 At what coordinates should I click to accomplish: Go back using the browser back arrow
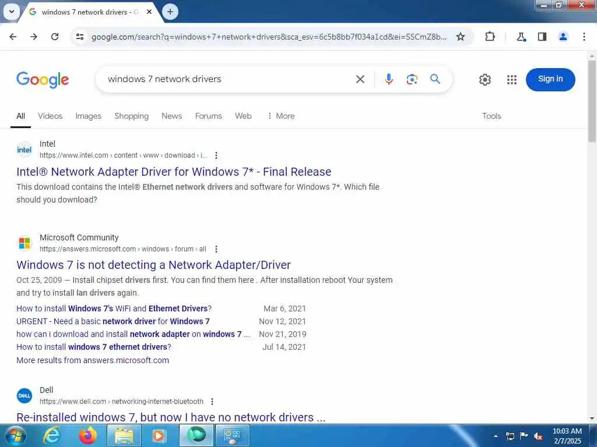pyautogui.click(x=13, y=37)
